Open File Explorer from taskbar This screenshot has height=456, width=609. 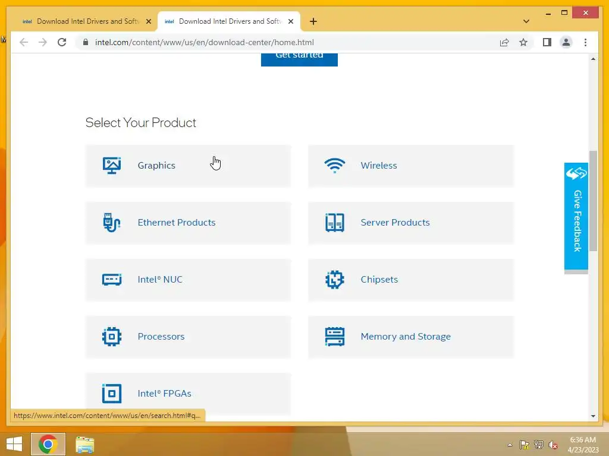point(84,444)
